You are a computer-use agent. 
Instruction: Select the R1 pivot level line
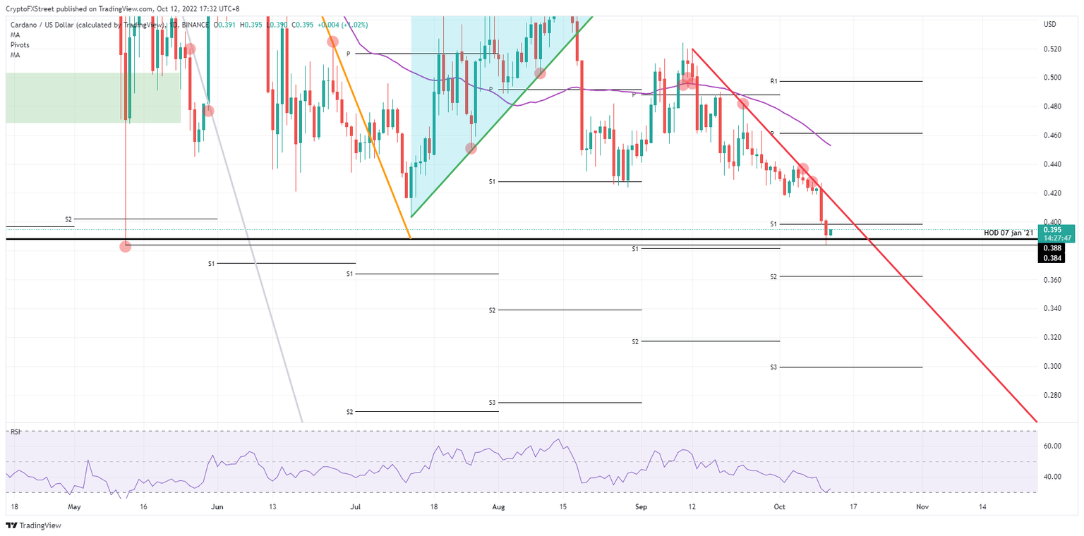pyautogui.click(x=847, y=80)
